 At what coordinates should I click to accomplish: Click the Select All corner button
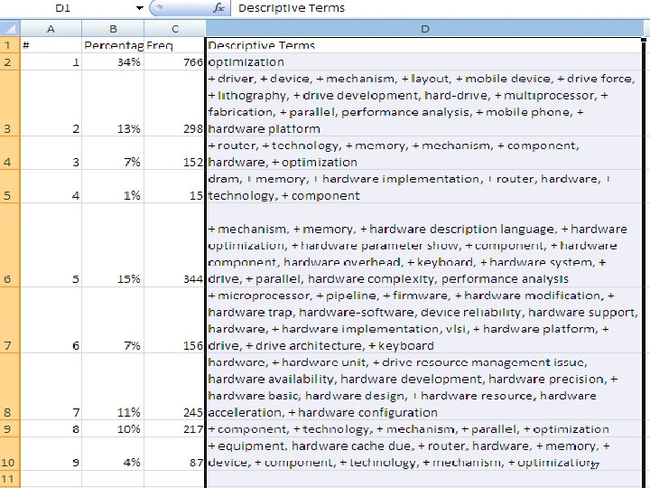10,29
